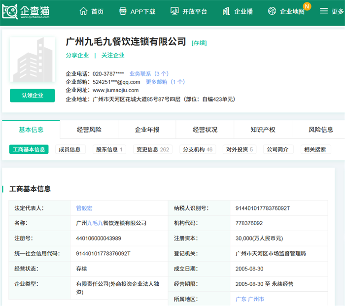Open the 企业地图 navigation item
This screenshot has width=345, height=306.
point(292,11)
